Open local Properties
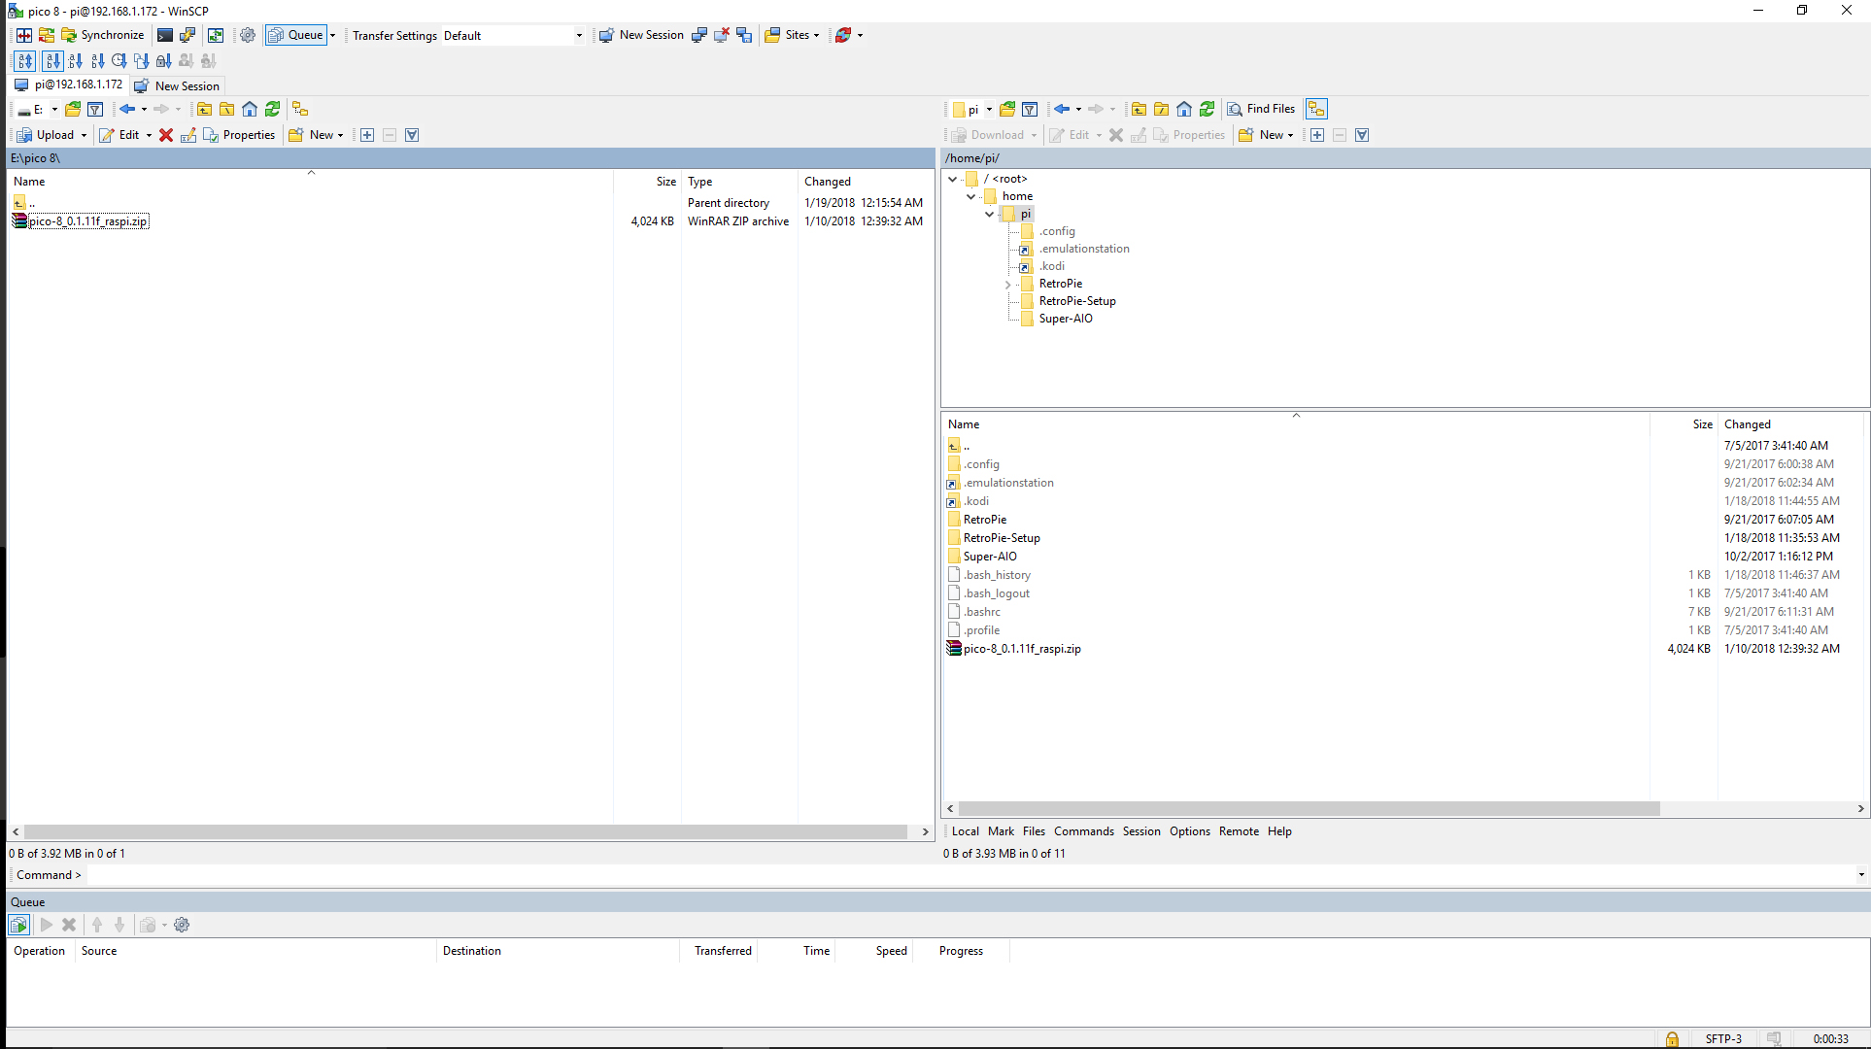 (239, 135)
